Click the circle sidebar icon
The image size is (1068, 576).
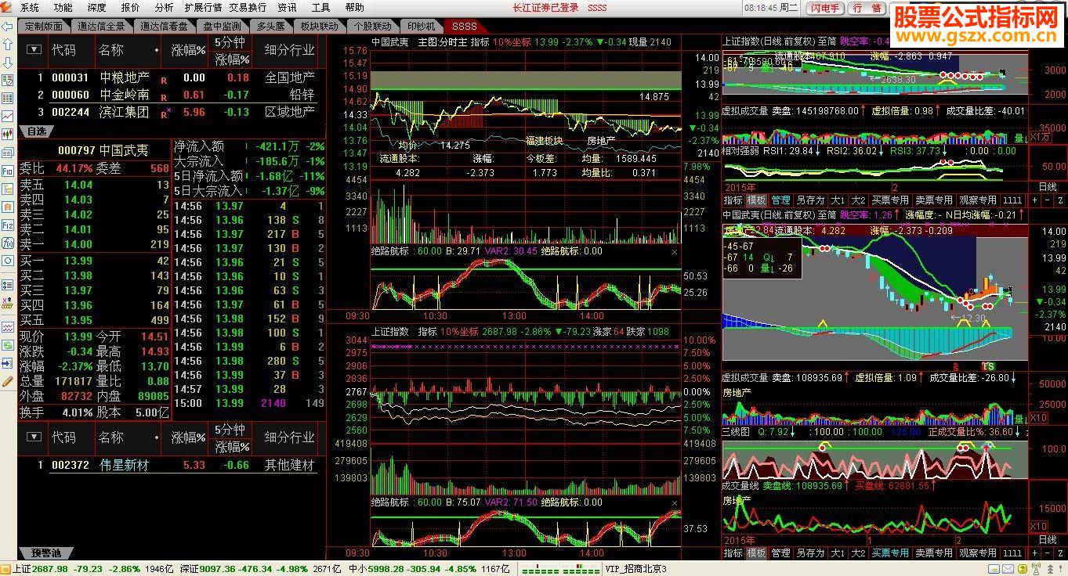coord(9,261)
